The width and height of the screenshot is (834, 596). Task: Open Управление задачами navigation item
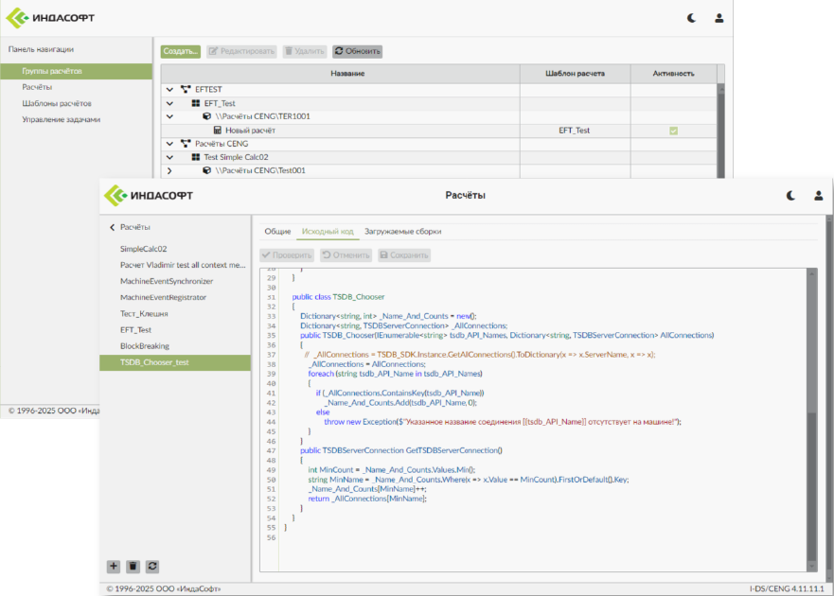(x=62, y=119)
